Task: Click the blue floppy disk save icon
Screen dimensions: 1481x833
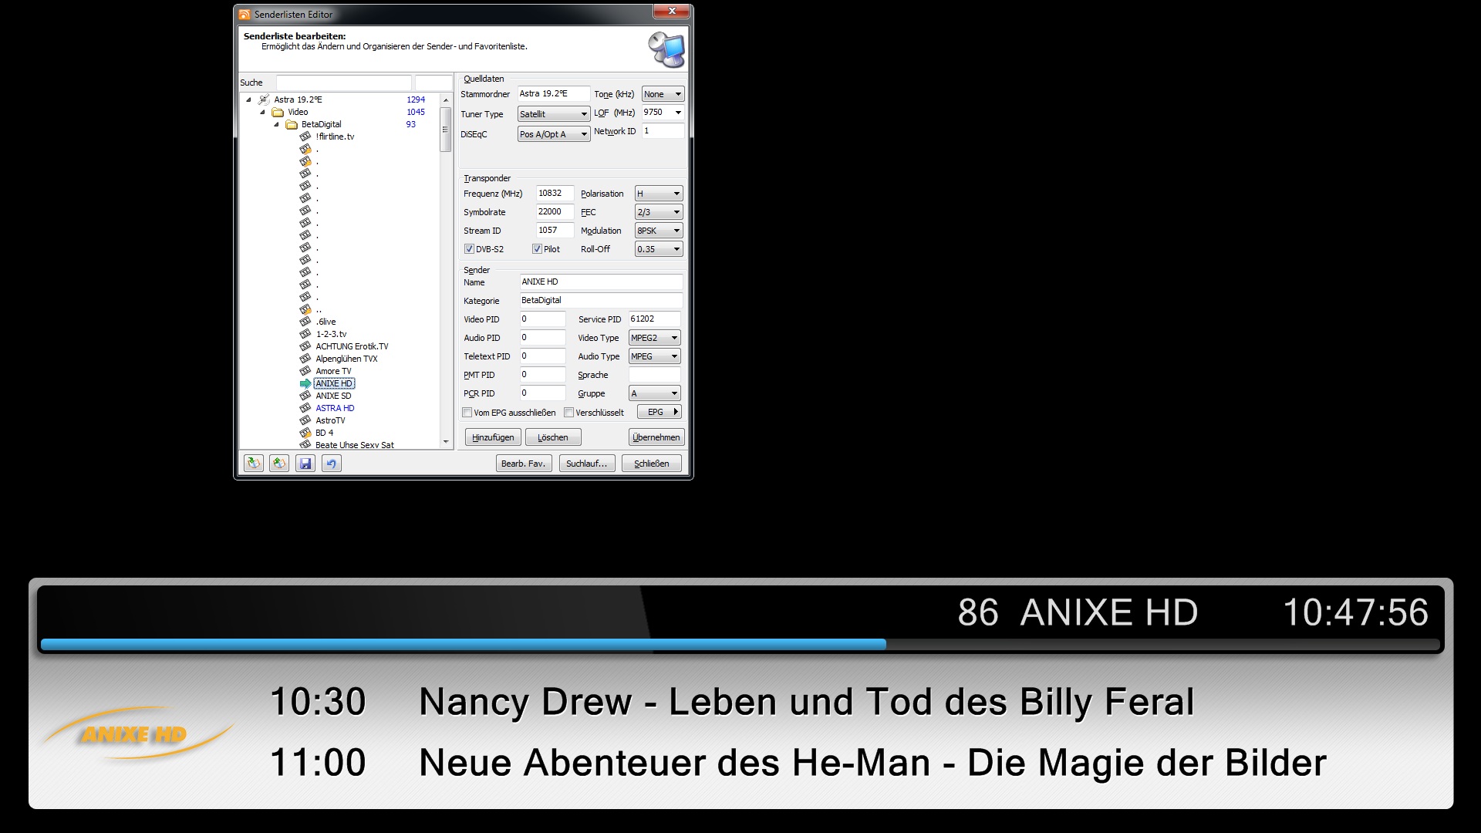Action: (x=305, y=464)
